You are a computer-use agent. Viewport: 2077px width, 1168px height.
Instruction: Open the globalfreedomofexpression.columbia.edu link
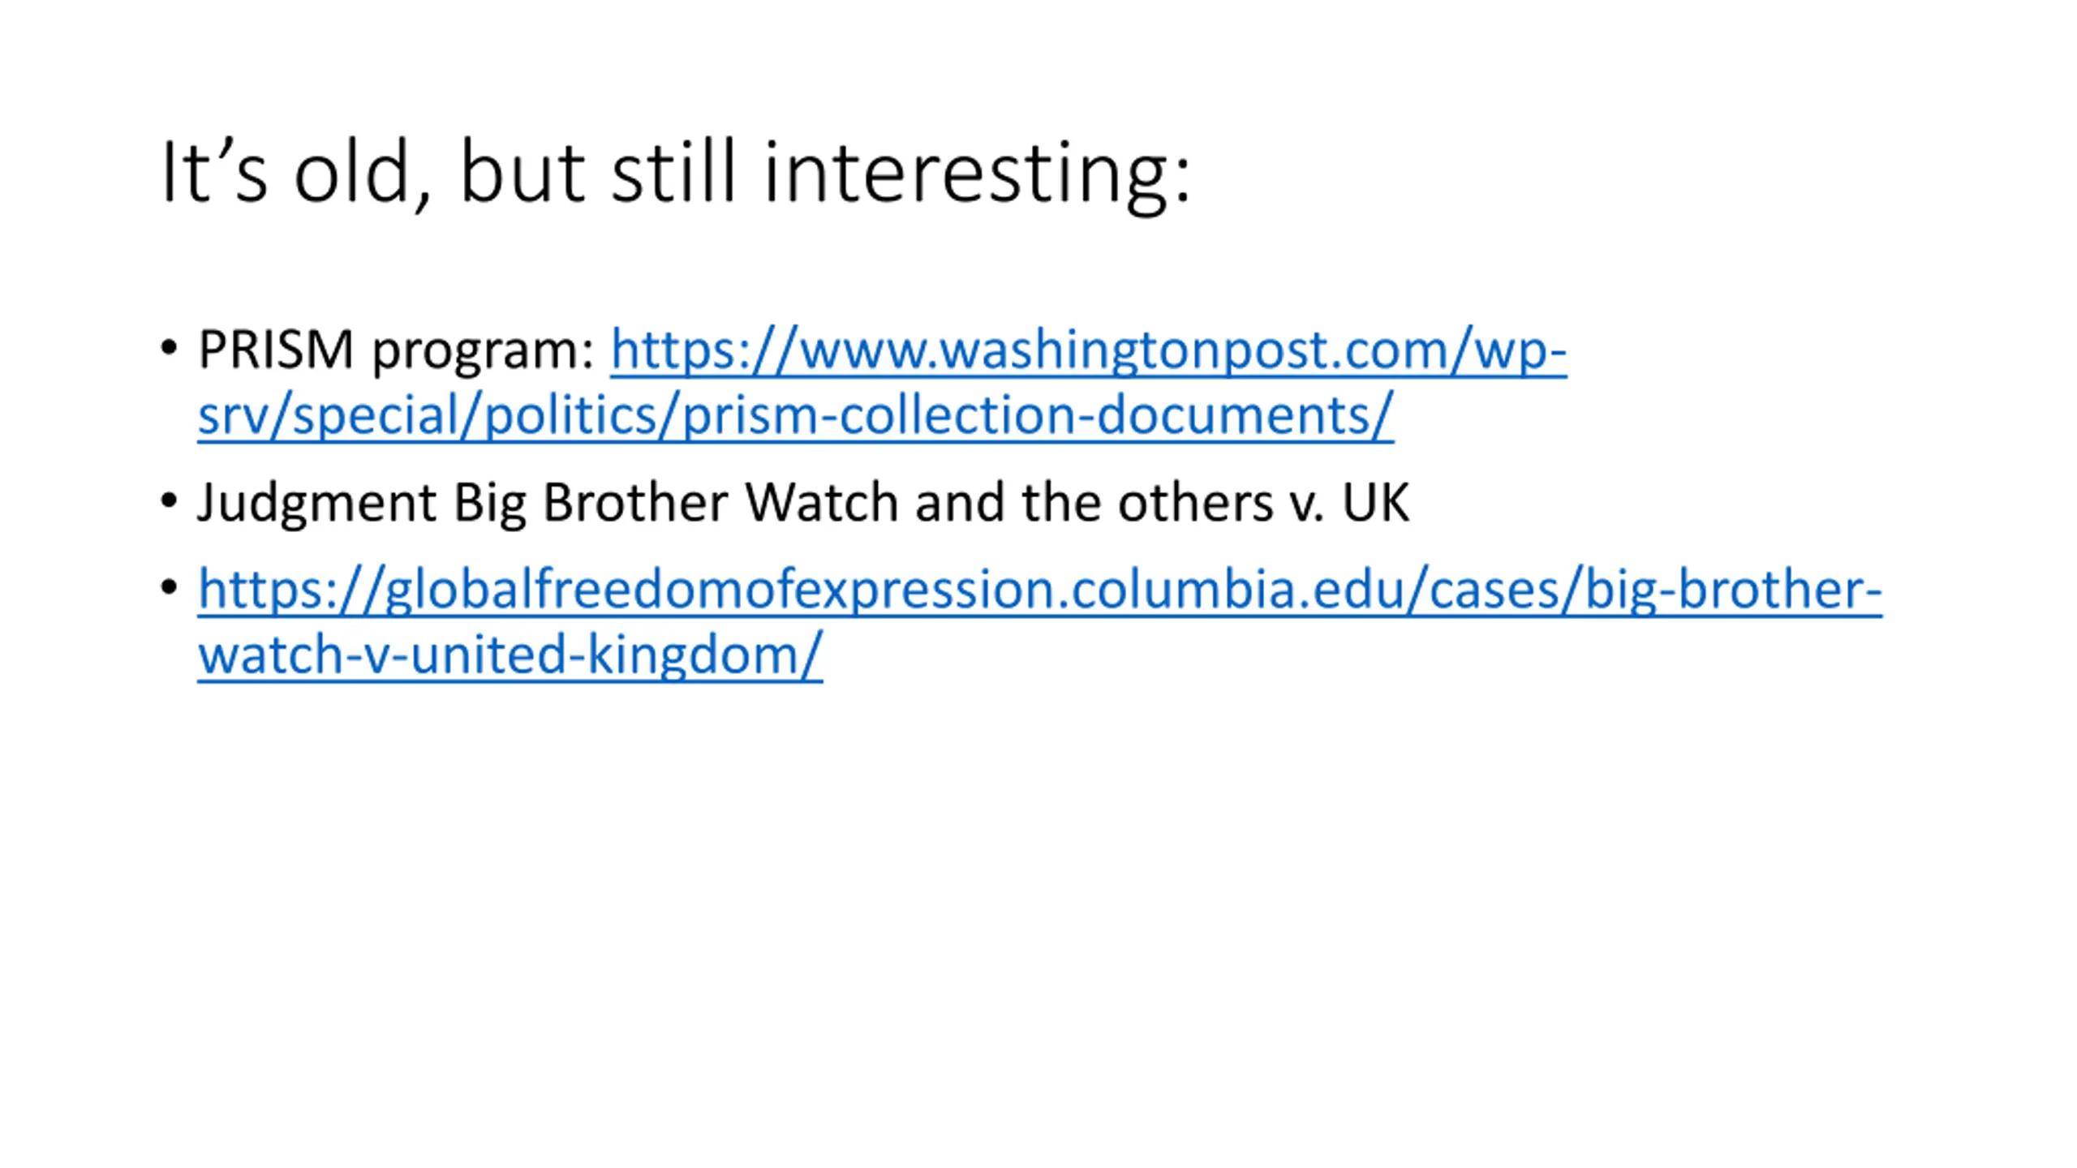tap(1039, 590)
